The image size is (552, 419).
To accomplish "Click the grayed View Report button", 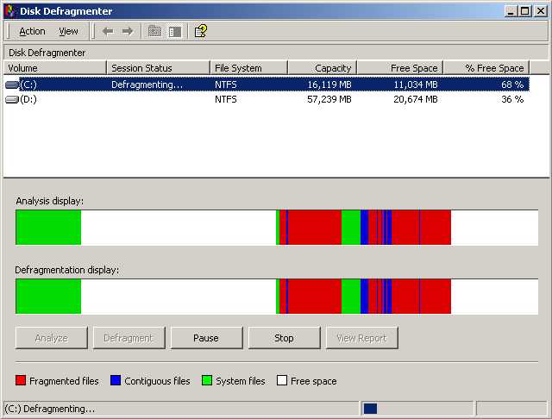I will 362,338.
